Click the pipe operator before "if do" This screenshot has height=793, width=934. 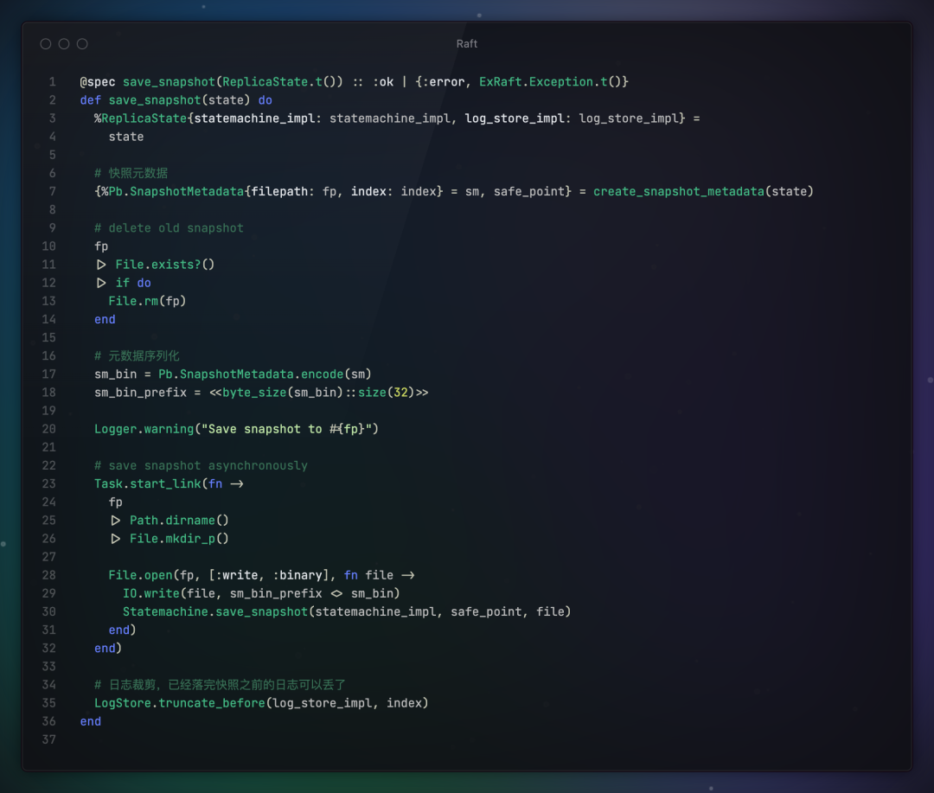[x=101, y=283]
